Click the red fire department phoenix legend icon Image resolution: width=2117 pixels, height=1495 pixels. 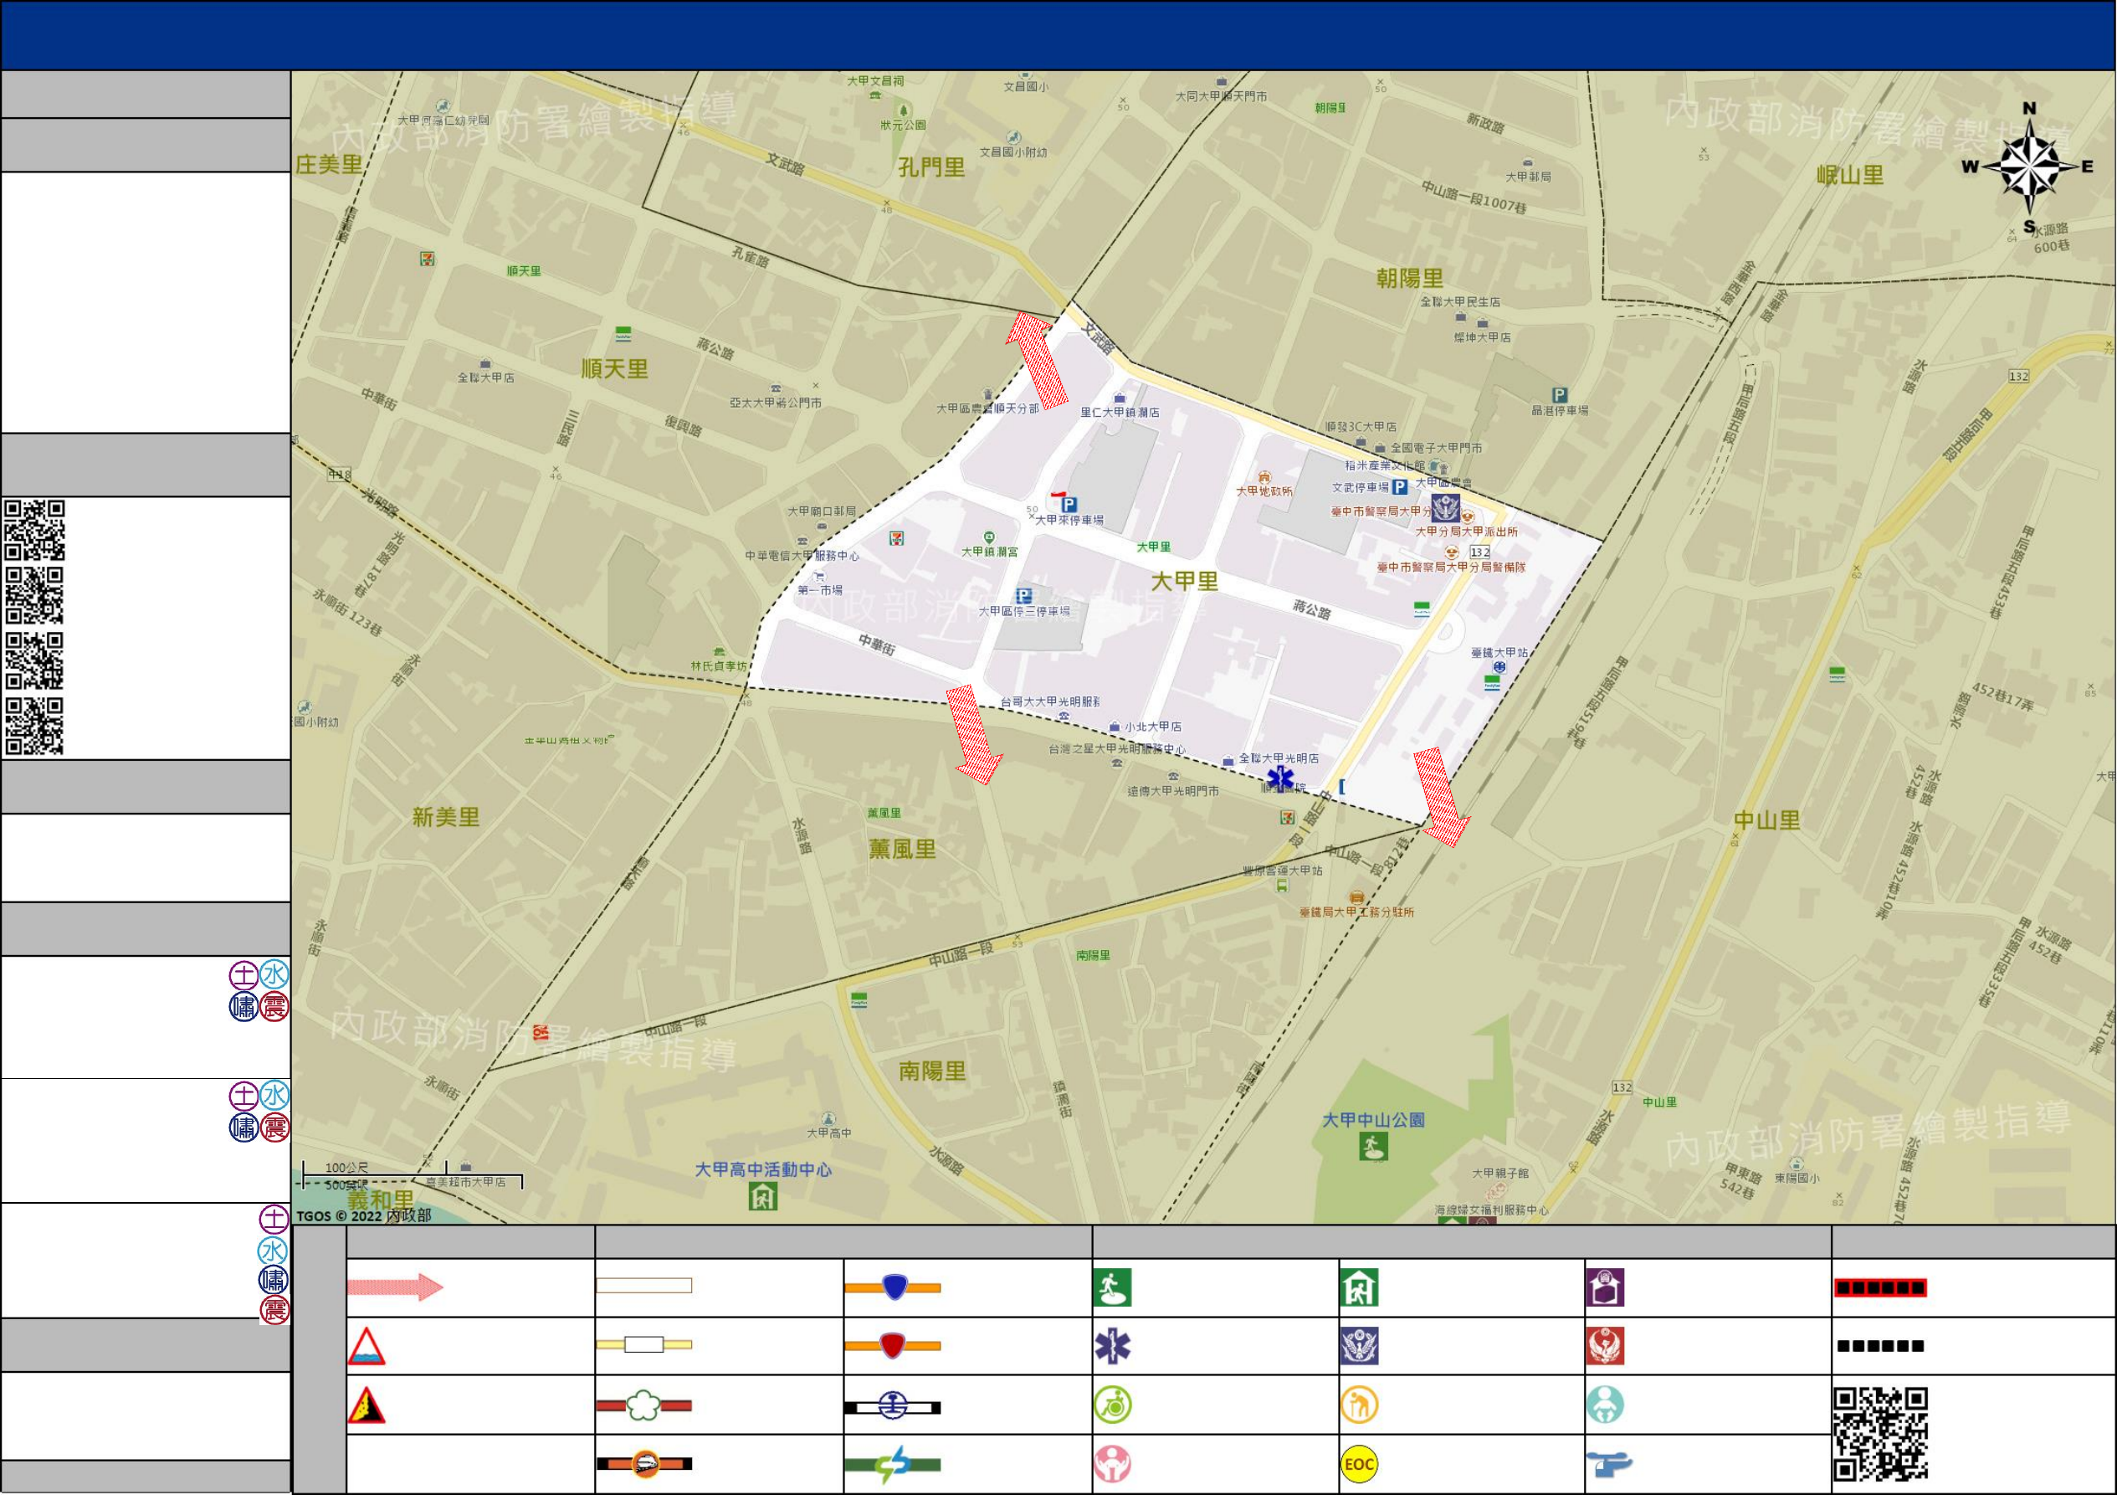coord(1605,1347)
